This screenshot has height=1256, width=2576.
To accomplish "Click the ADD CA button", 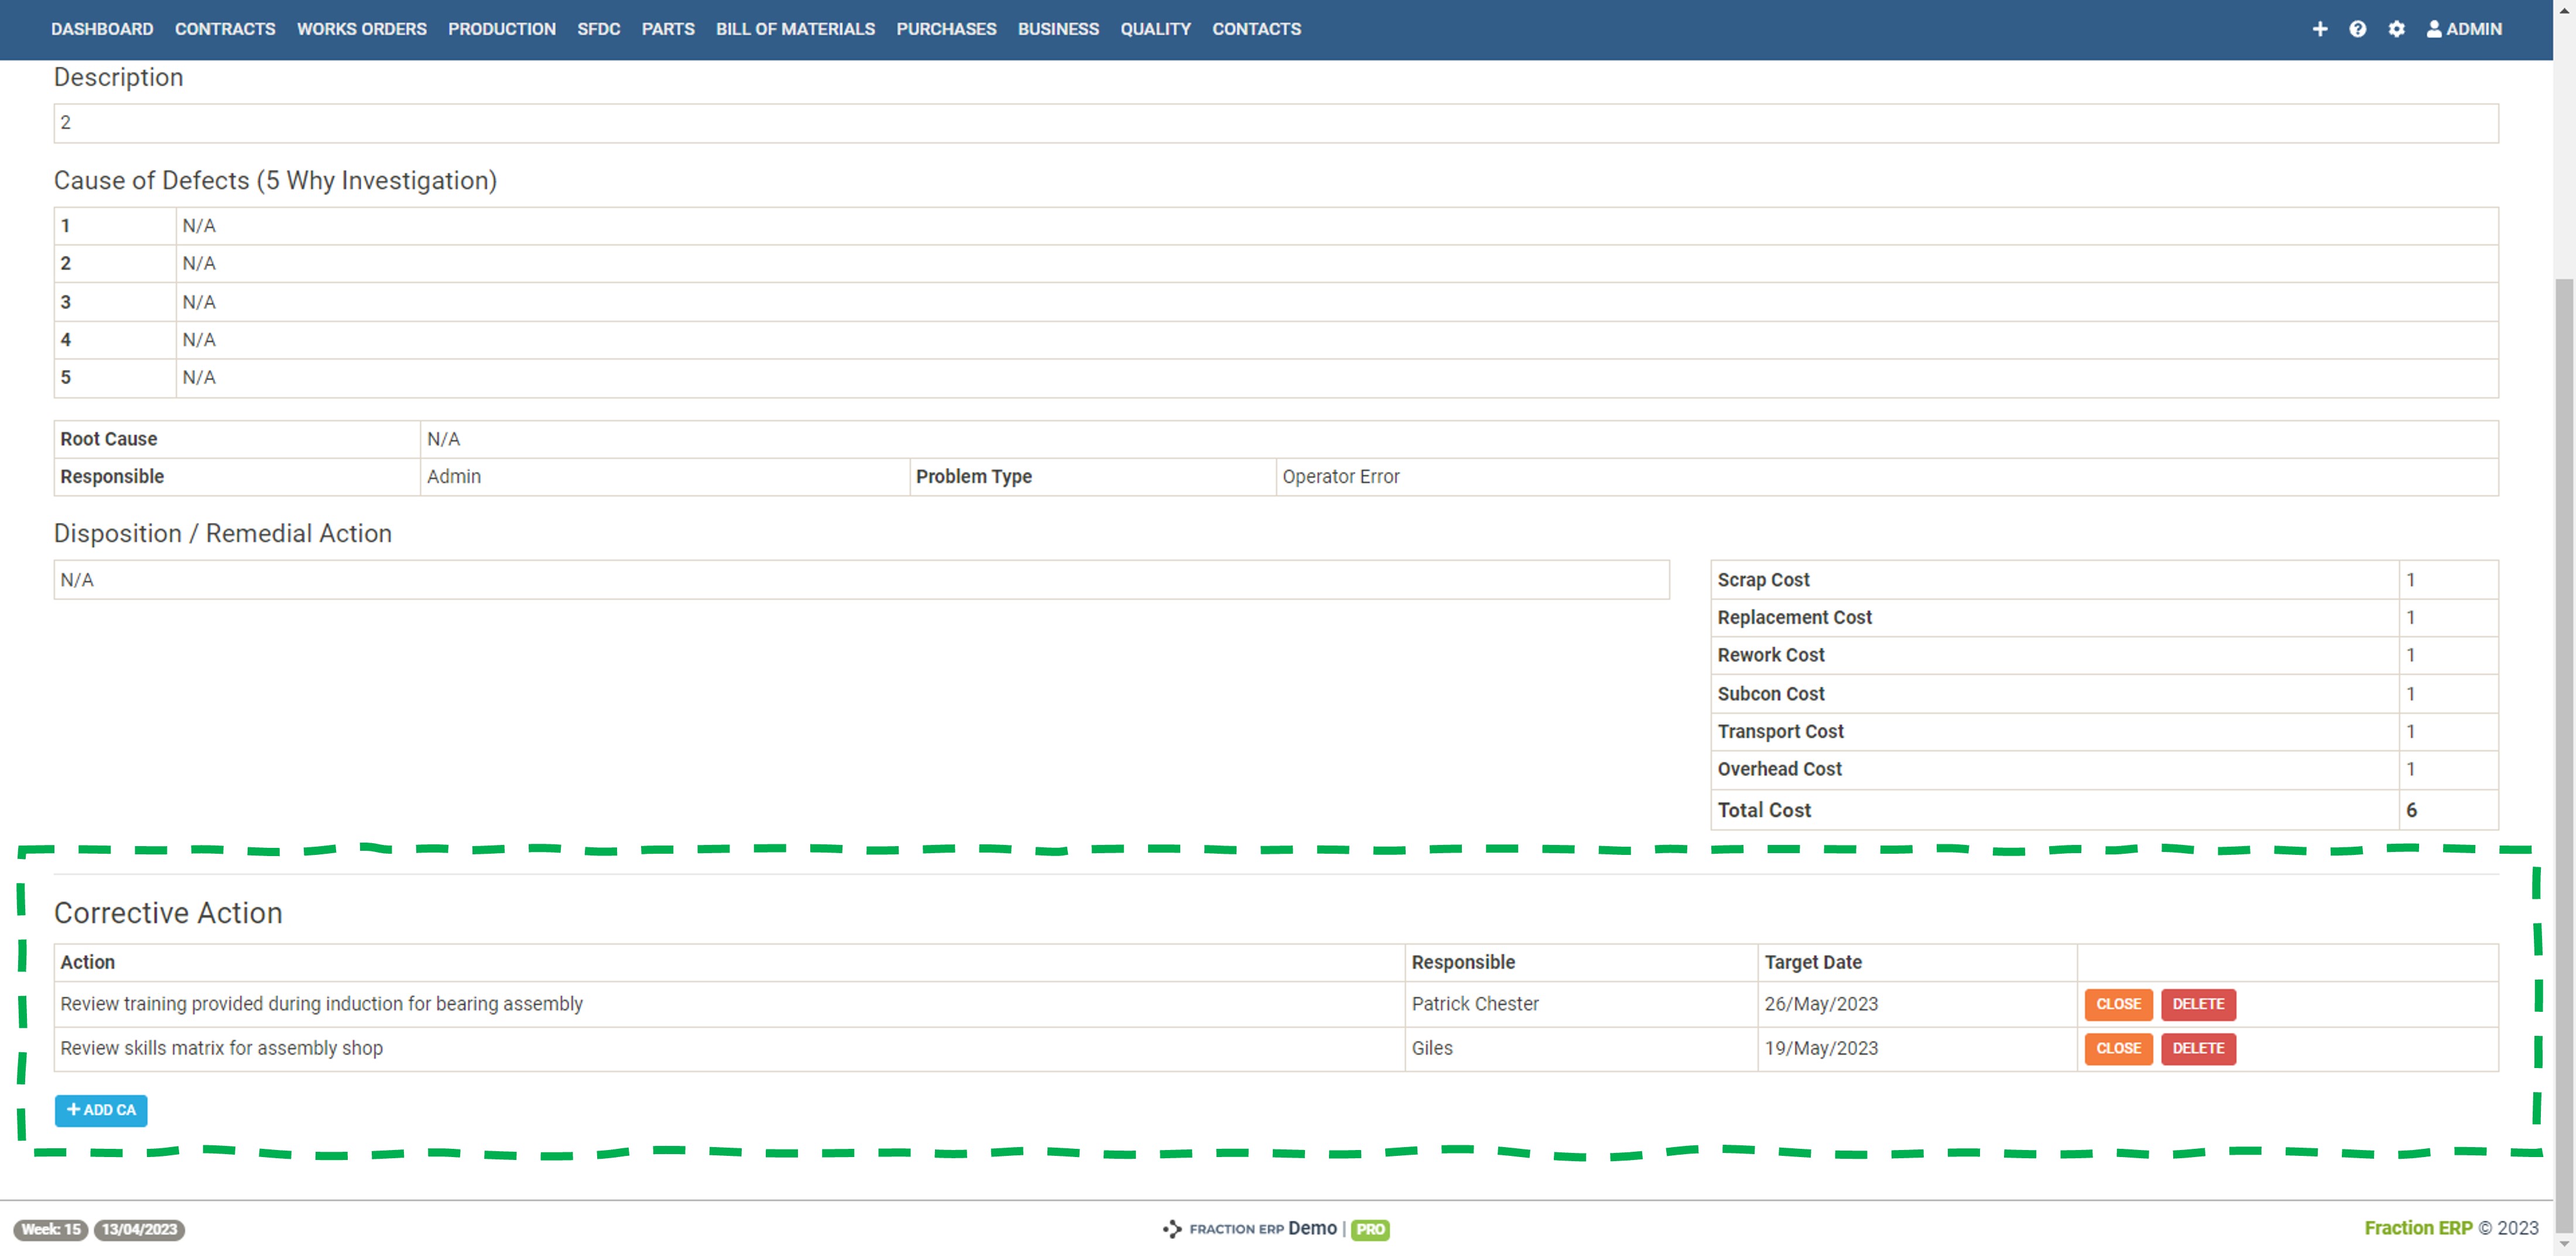I will 101,1110.
